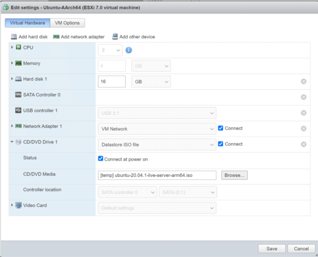Click the Cancel button

click(301, 249)
